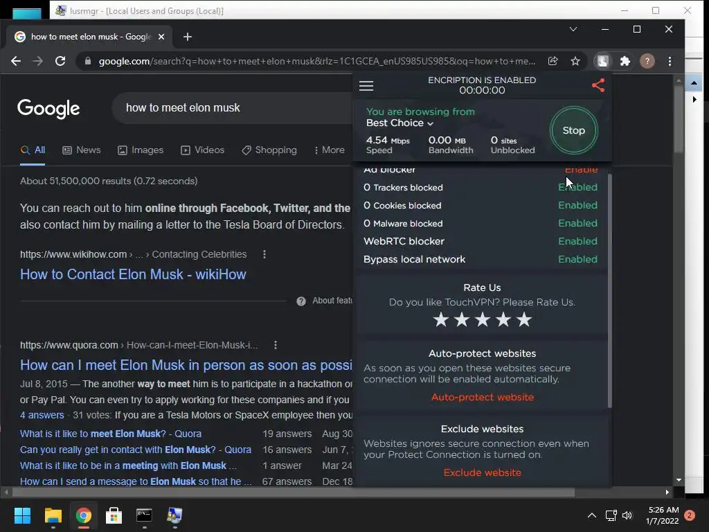This screenshot has width=709, height=532.
Task: Switch to the Videos tab
Action: [x=203, y=150]
